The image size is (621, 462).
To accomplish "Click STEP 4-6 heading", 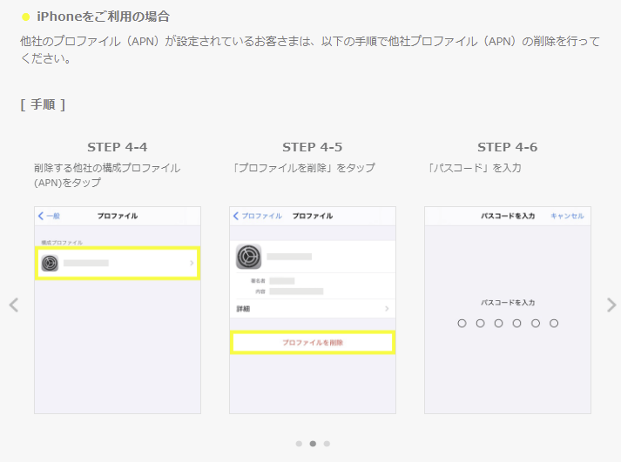I will tap(507, 147).
